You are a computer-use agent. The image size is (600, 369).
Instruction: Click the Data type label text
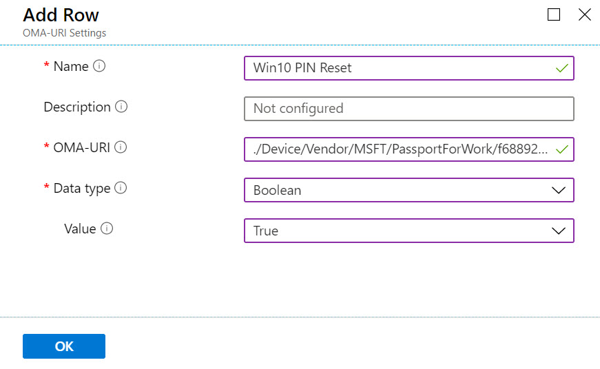(82, 189)
